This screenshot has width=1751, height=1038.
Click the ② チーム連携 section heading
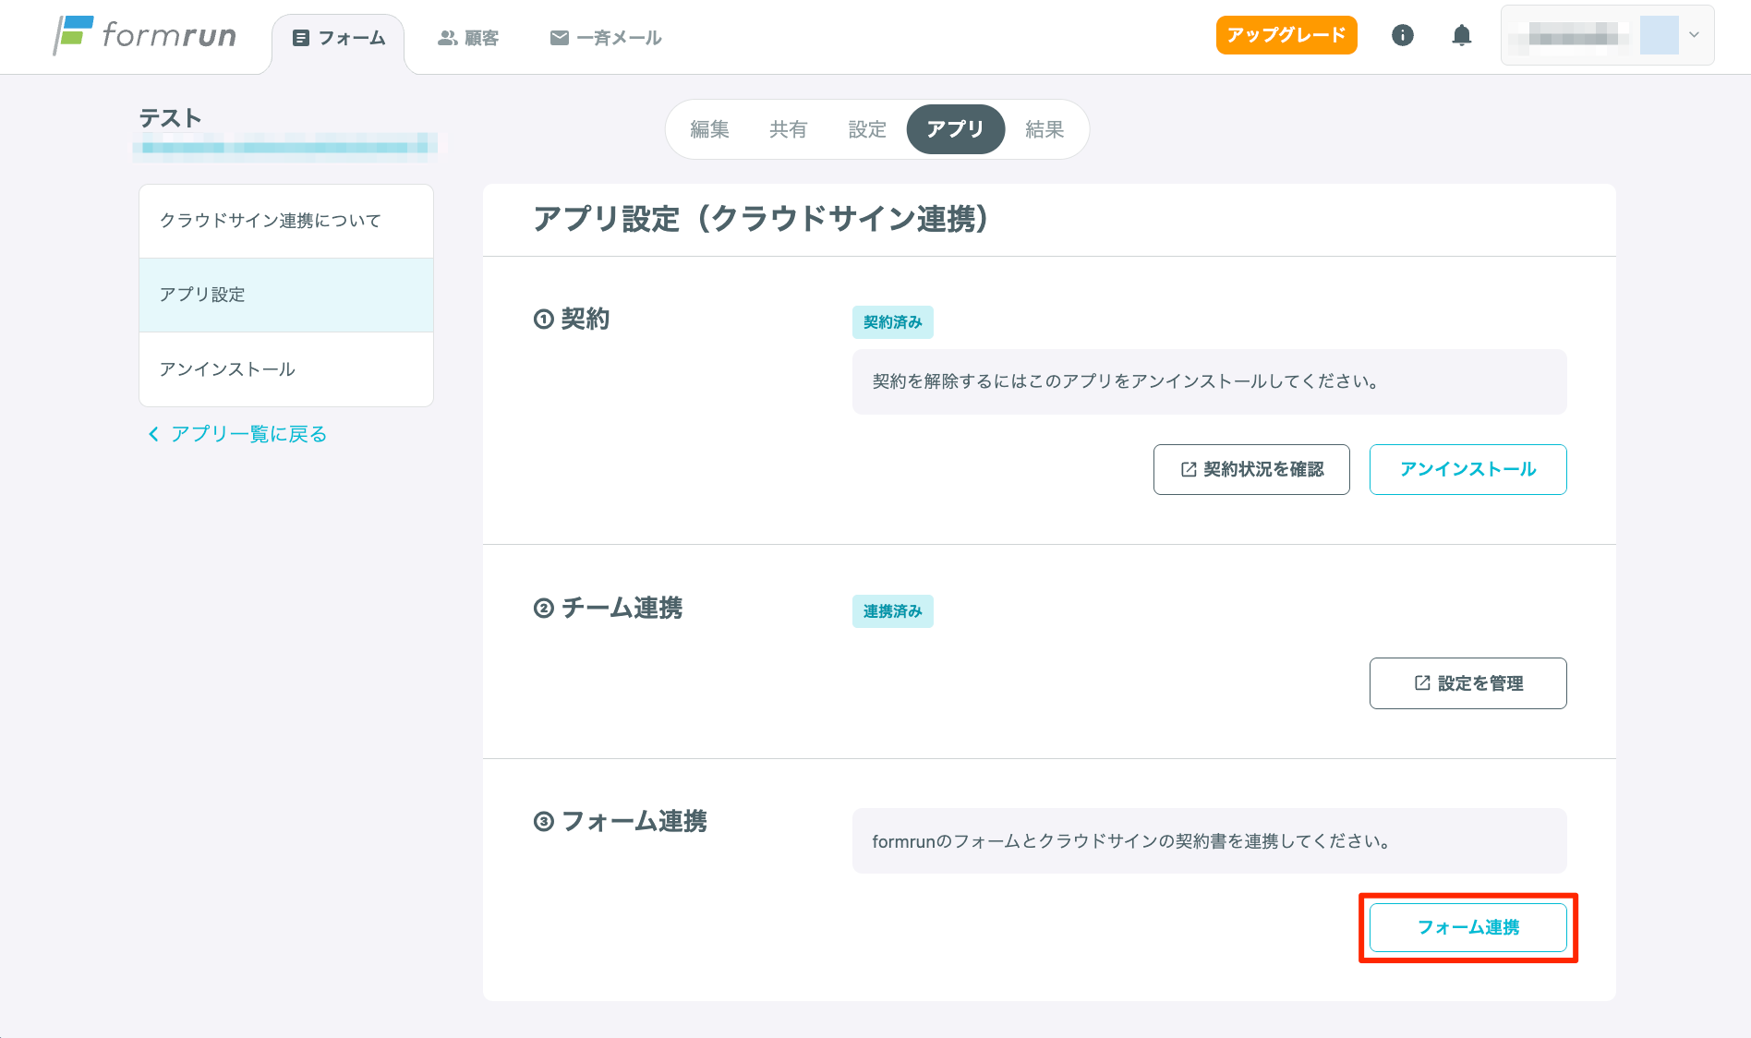pos(608,608)
